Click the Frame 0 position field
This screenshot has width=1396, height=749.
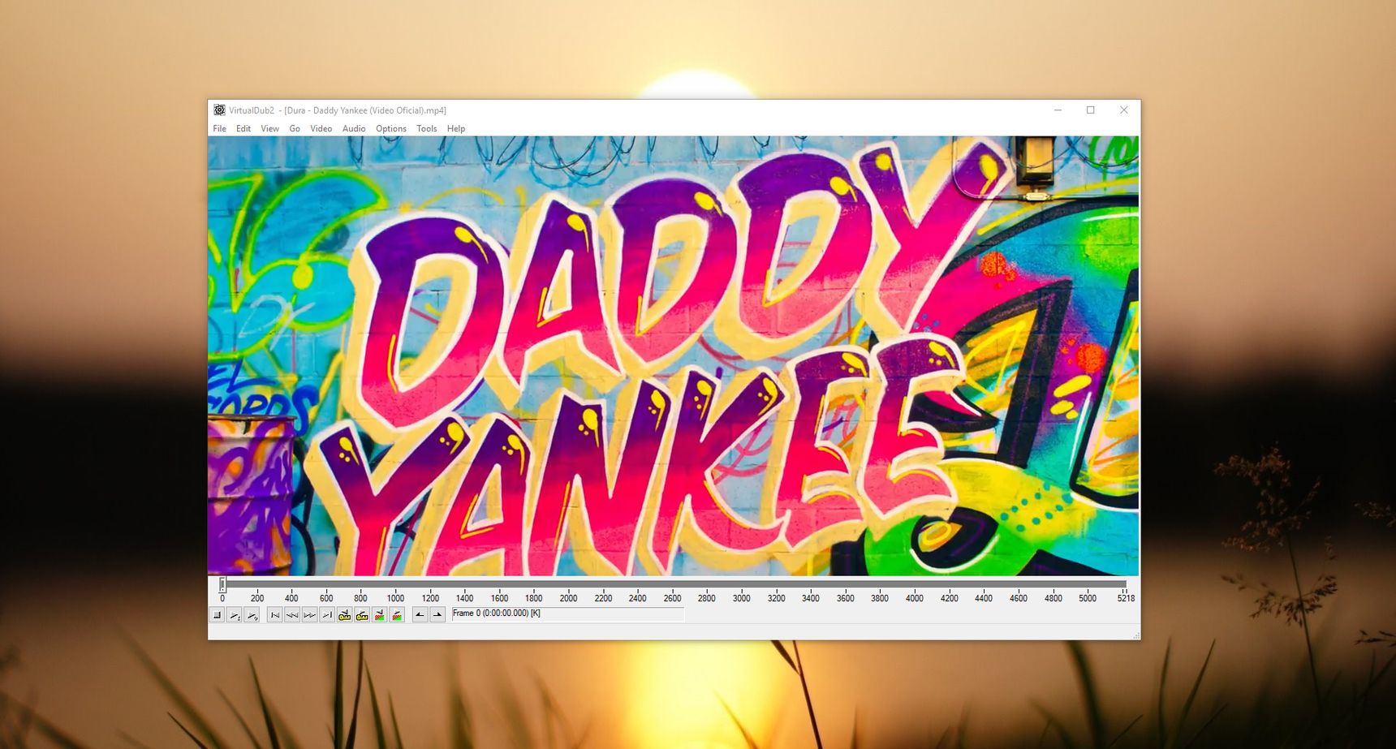[x=568, y=614]
